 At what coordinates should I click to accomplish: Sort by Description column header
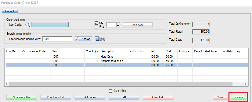pyautogui.click(x=113, y=51)
